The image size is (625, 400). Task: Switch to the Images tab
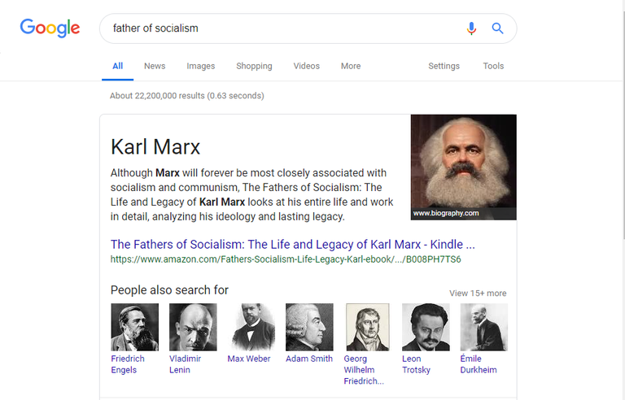tap(200, 66)
